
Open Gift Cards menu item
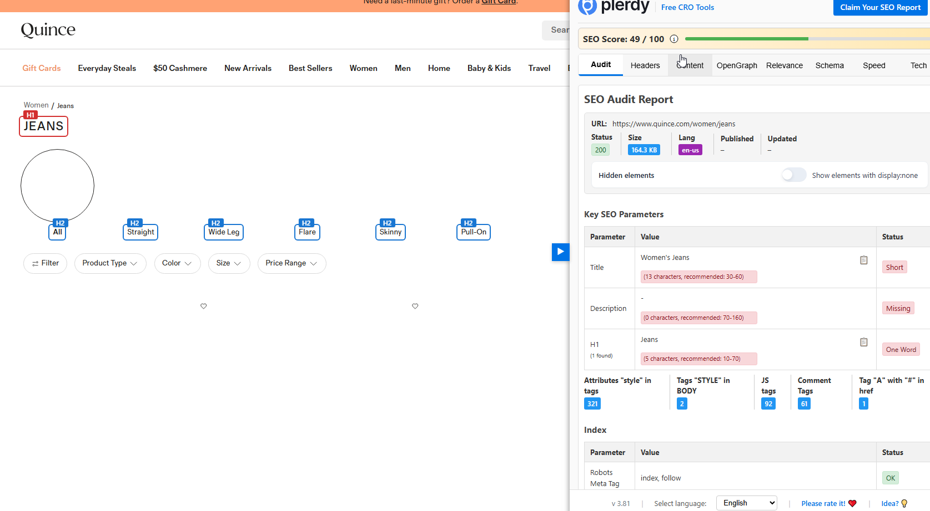[42, 68]
